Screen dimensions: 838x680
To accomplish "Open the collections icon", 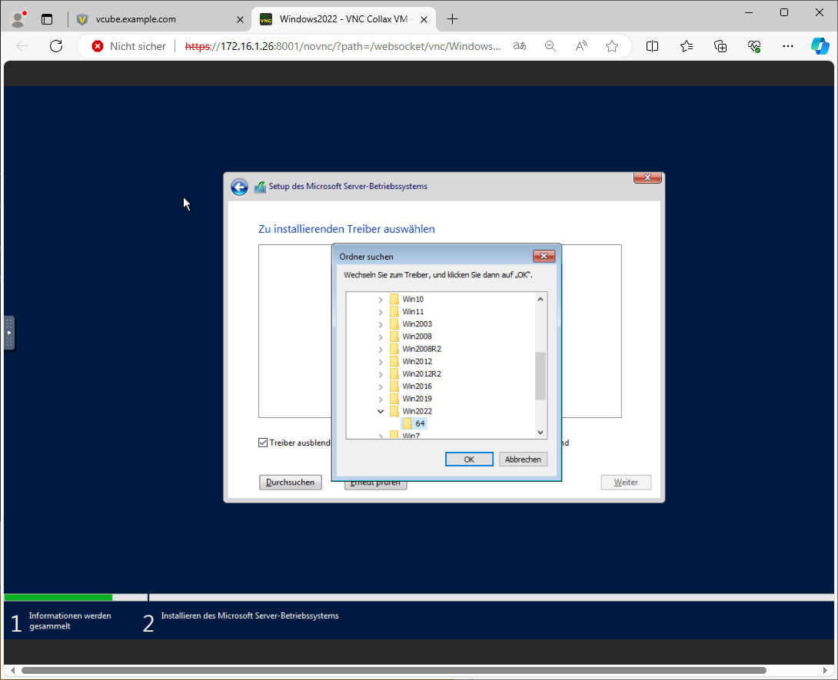I will click(720, 46).
